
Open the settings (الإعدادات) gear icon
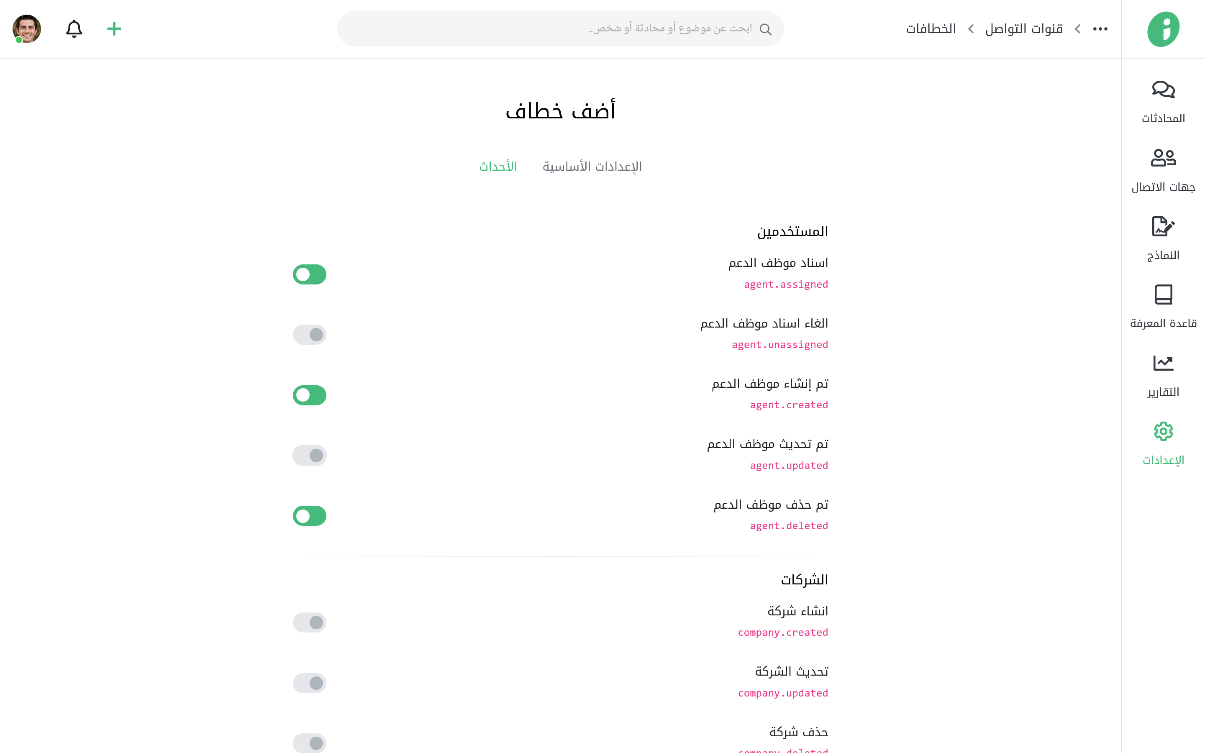click(1163, 431)
